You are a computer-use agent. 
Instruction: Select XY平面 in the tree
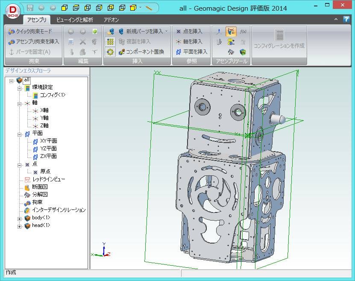pos(49,141)
